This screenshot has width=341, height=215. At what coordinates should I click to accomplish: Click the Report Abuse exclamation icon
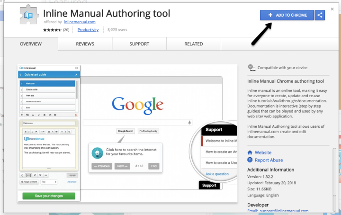point(250,160)
